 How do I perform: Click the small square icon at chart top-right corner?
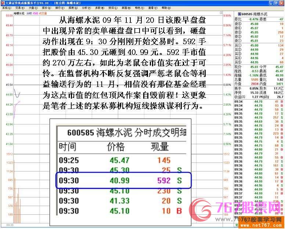coord(221,13)
